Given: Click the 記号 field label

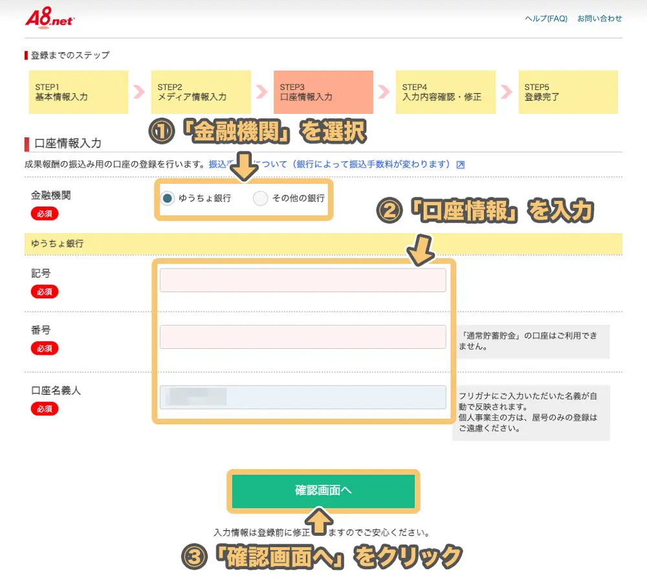Looking at the screenshot, I should pos(41,273).
